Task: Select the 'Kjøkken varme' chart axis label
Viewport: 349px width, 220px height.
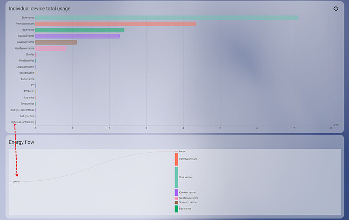Action: point(26,36)
